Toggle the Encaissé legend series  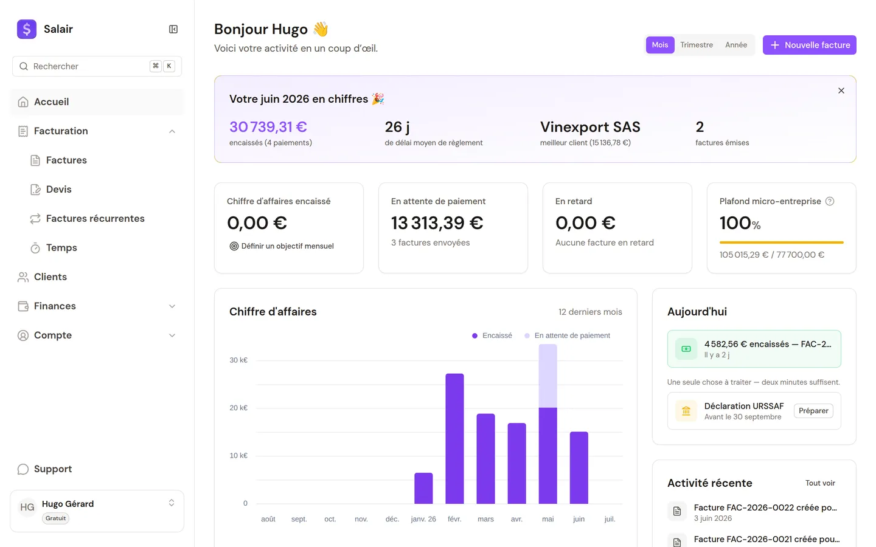coord(492,335)
